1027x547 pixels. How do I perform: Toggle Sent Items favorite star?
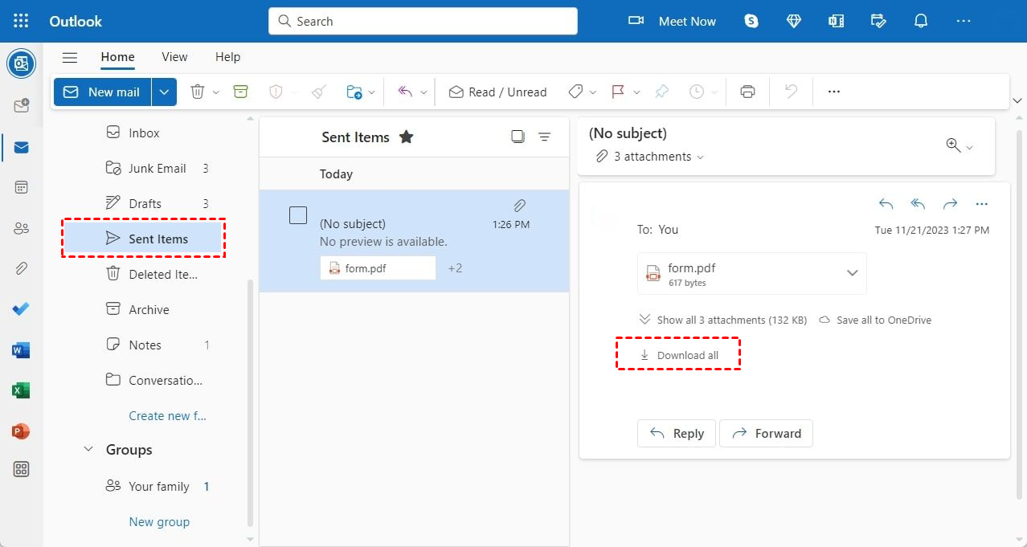point(407,137)
